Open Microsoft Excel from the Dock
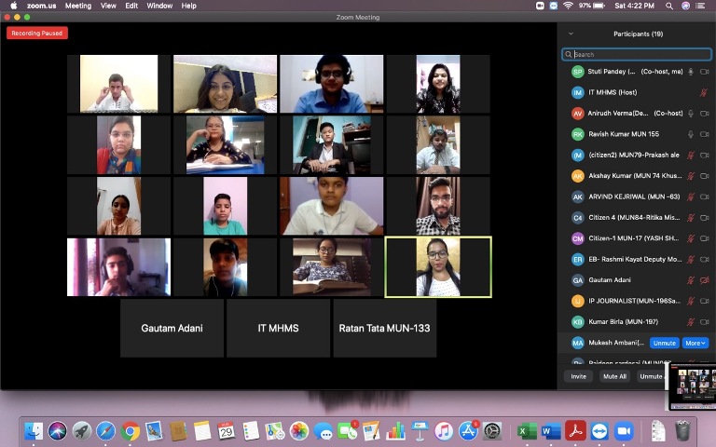Viewport: 716px width, 447px height. (526, 431)
